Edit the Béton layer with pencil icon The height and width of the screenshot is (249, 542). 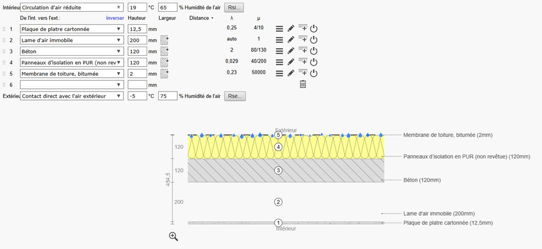(291, 51)
